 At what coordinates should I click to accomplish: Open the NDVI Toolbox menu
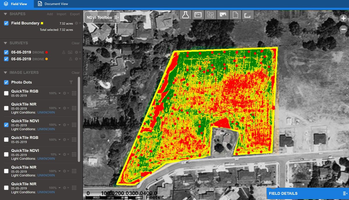pyautogui.click(x=116, y=17)
